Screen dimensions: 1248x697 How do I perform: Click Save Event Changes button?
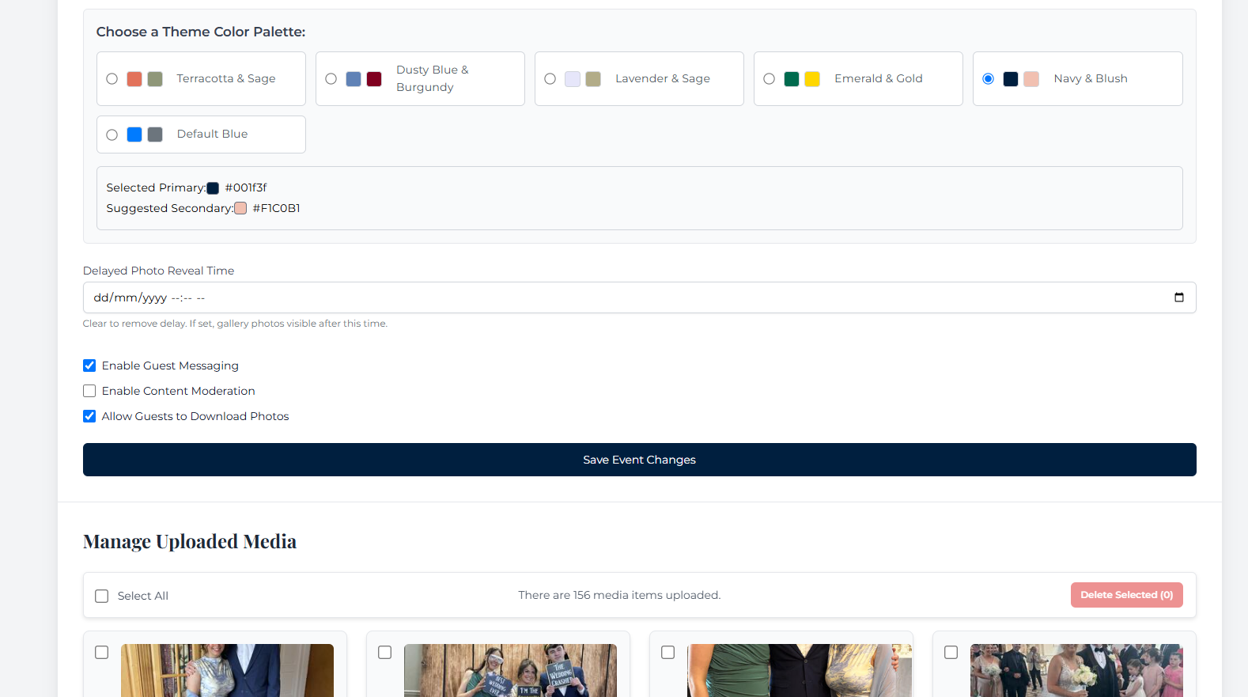coord(639,460)
